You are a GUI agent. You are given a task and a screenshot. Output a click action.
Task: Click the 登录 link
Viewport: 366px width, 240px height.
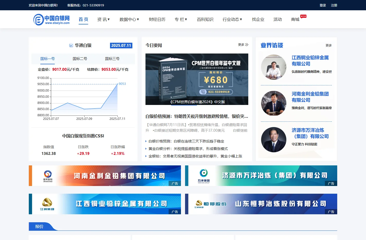click(323, 5)
